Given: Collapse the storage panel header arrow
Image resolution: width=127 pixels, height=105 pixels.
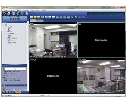Looking at the screenshot, I should 25,66.
